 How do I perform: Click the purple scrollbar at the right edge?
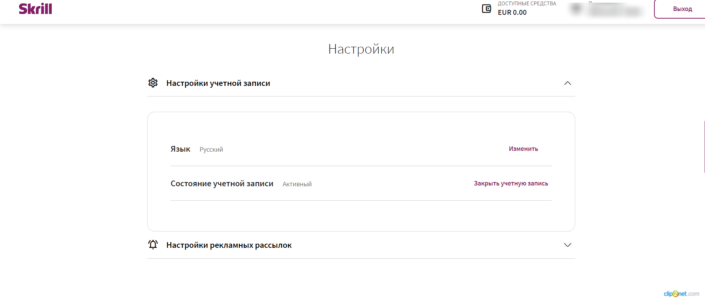pos(704,147)
